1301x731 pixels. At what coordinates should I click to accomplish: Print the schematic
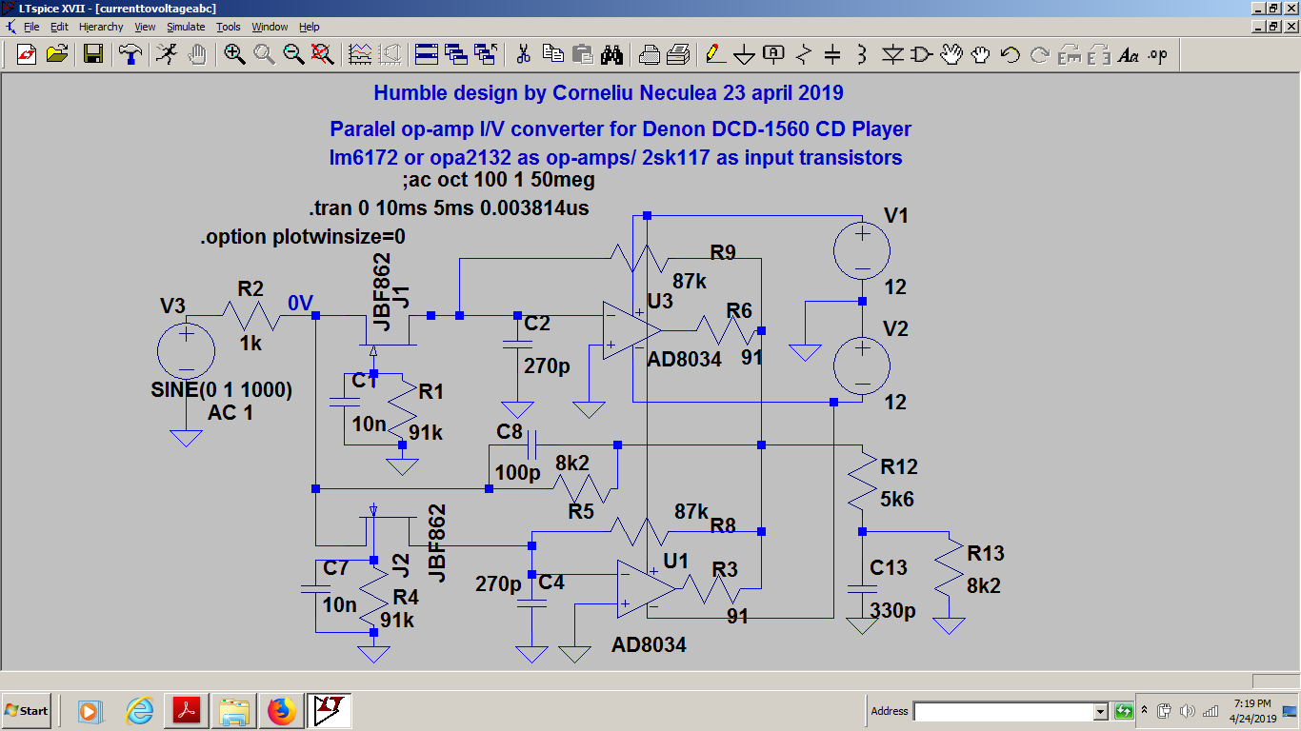(x=678, y=54)
